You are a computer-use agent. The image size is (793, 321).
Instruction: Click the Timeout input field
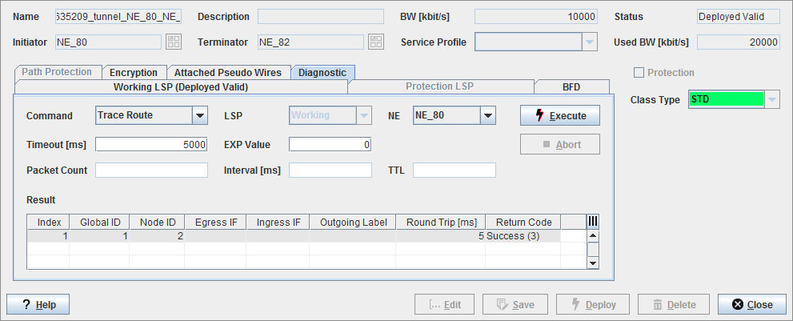152,145
